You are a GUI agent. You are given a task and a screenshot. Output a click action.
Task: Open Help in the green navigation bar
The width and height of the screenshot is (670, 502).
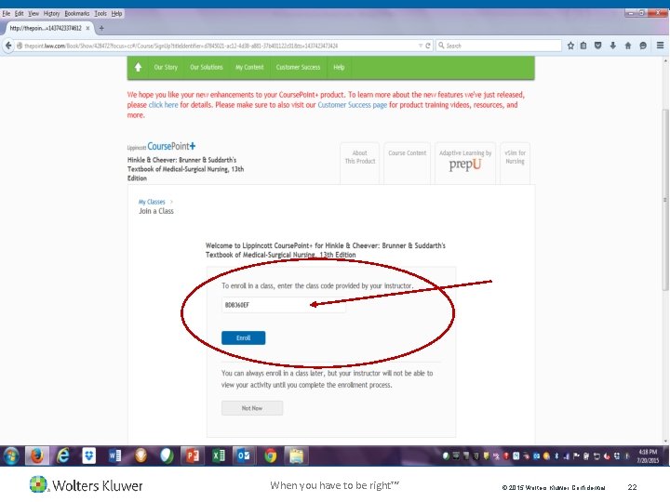(x=339, y=67)
